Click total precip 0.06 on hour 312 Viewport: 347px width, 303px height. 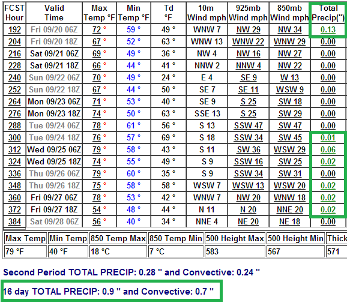pyautogui.click(x=328, y=150)
